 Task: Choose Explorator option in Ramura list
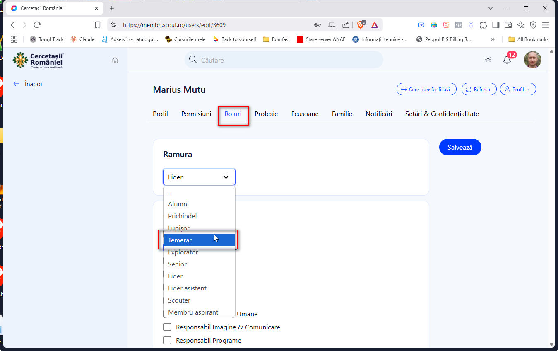point(183,252)
